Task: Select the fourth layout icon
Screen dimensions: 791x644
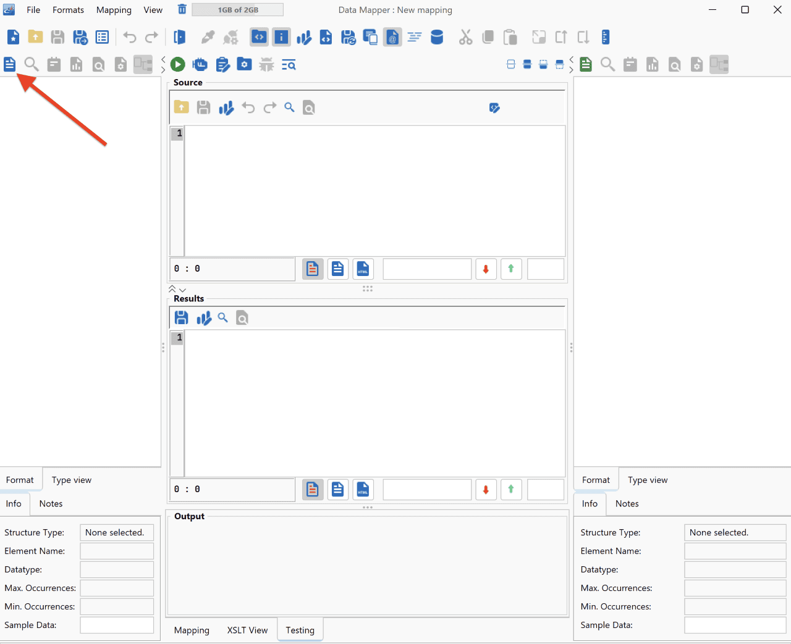Action: pyautogui.click(x=559, y=64)
